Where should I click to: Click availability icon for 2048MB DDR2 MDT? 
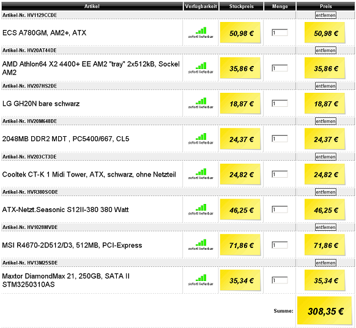[x=201, y=139]
